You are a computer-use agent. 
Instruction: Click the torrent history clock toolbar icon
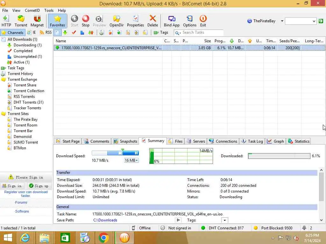102,33
